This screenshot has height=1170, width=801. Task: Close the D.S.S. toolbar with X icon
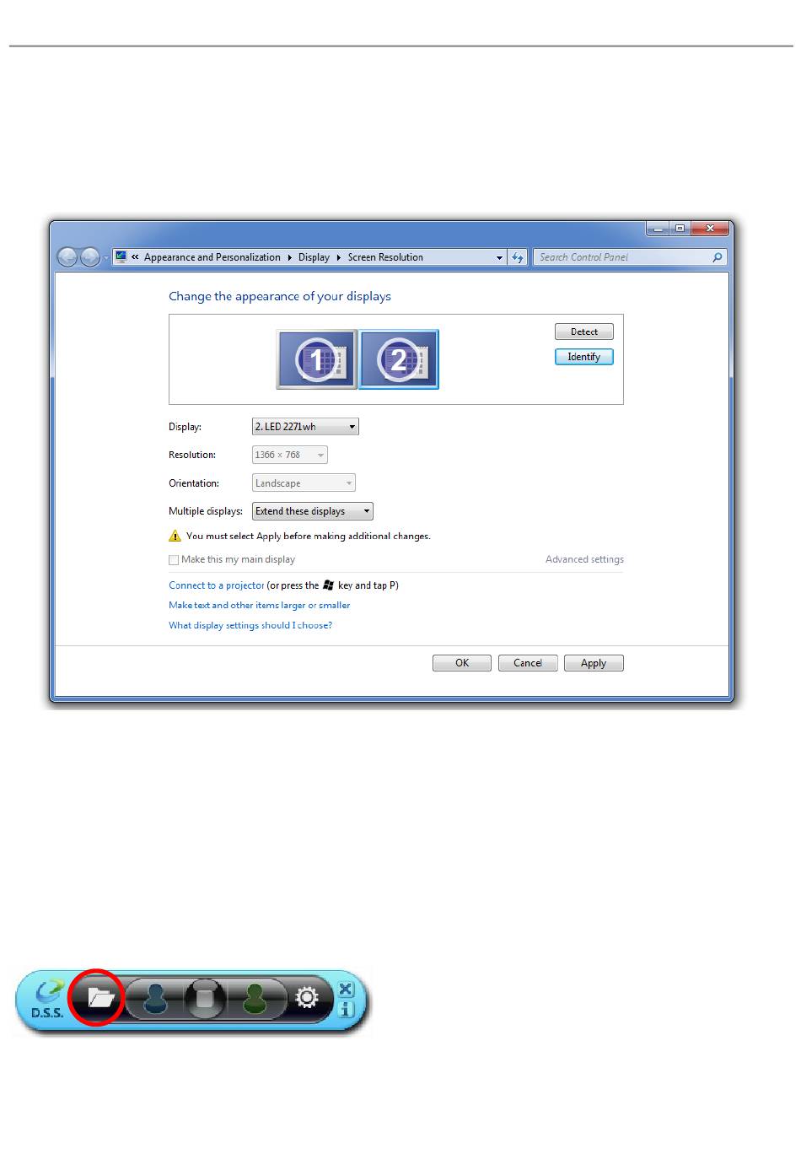point(346,989)
